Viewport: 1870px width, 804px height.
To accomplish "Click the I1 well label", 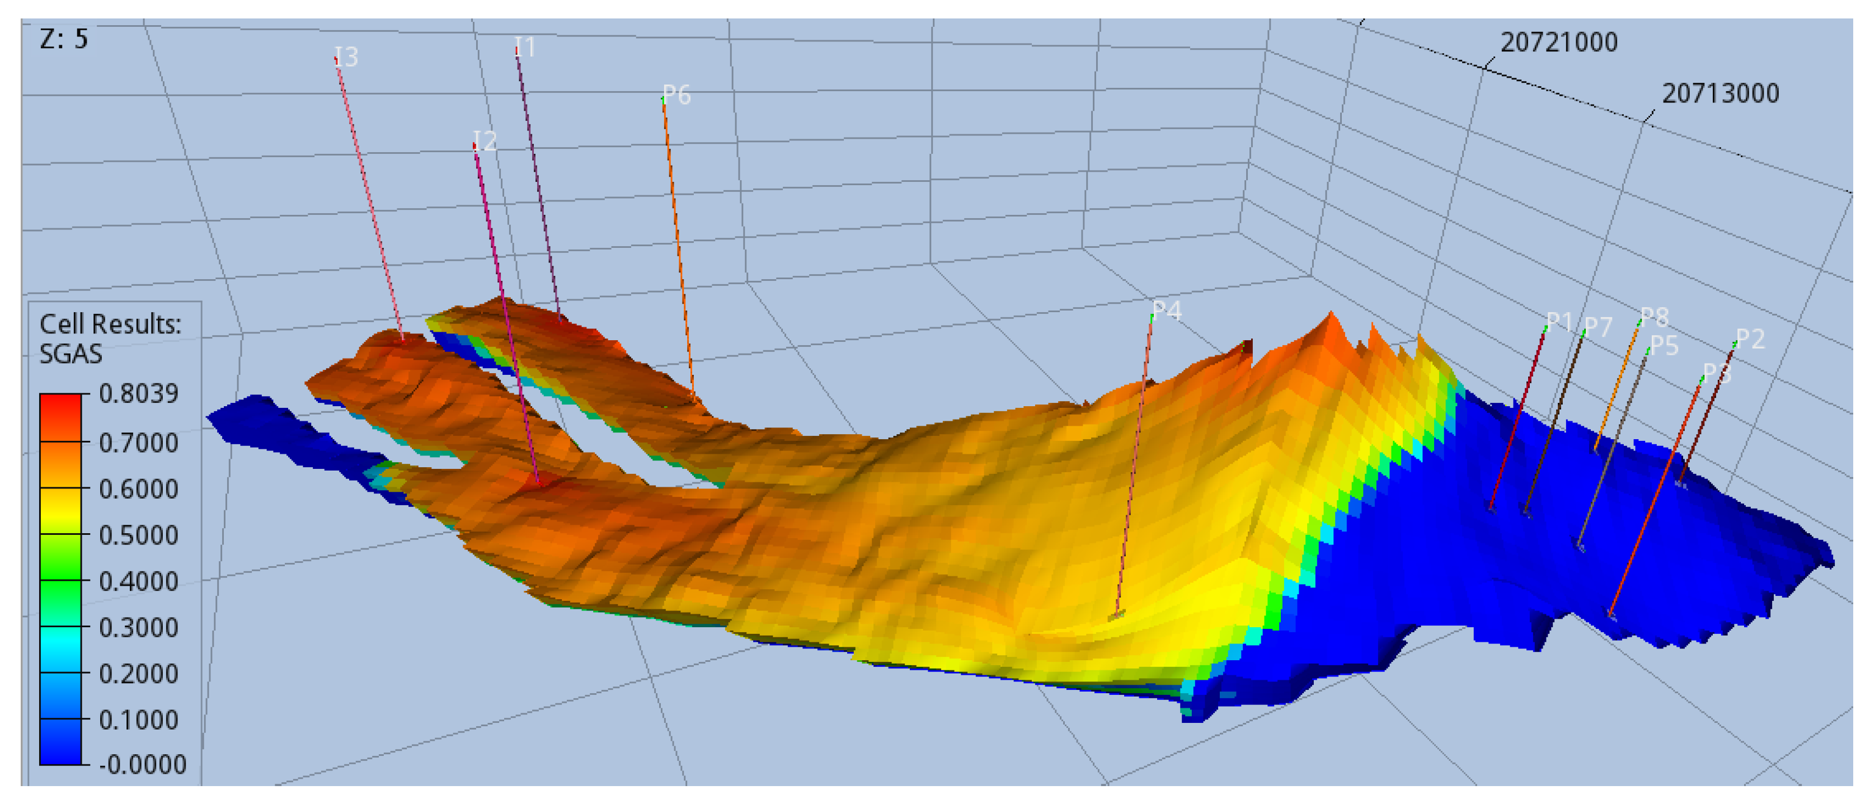I will 525,47.
